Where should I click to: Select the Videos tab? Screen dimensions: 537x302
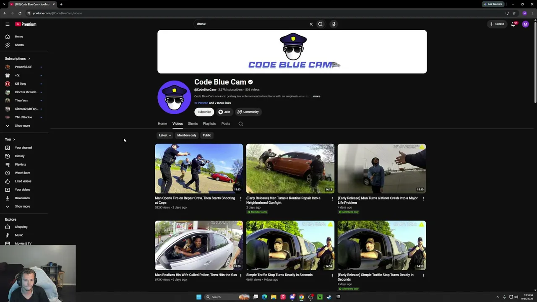(177, 124)
